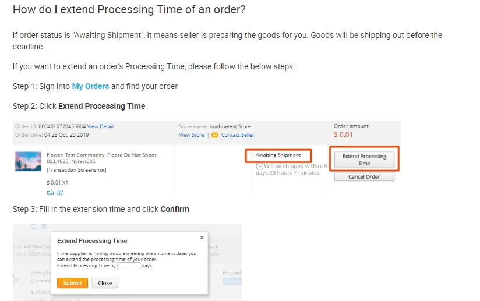The width and height of the screenshot is (480, 301).
Task: Click the Contact Seller link
Action: point(238,135)
